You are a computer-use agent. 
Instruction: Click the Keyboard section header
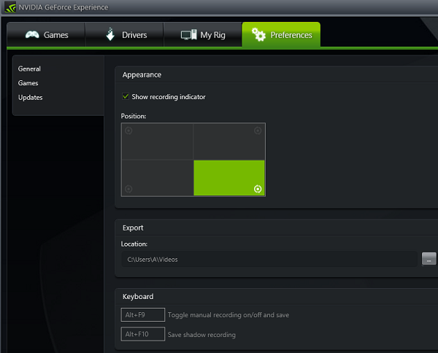pos(138,297)
